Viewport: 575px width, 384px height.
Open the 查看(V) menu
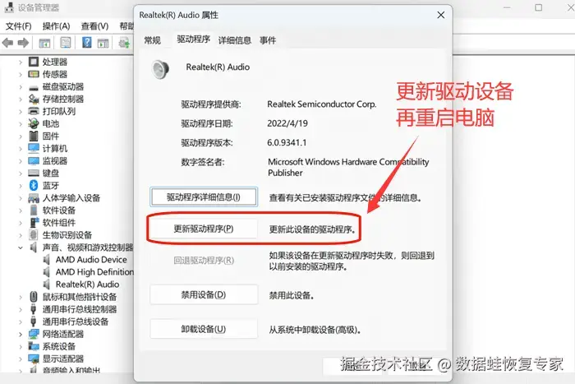click(x=94, y=26)
